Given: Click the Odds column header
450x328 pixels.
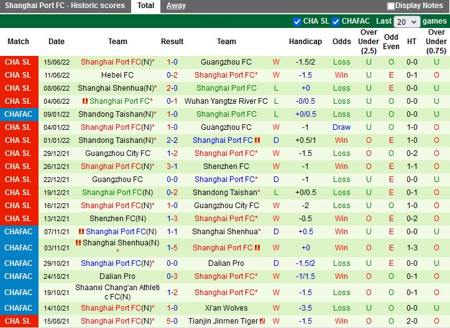Looking at the screenshot, I should [341, 42].
